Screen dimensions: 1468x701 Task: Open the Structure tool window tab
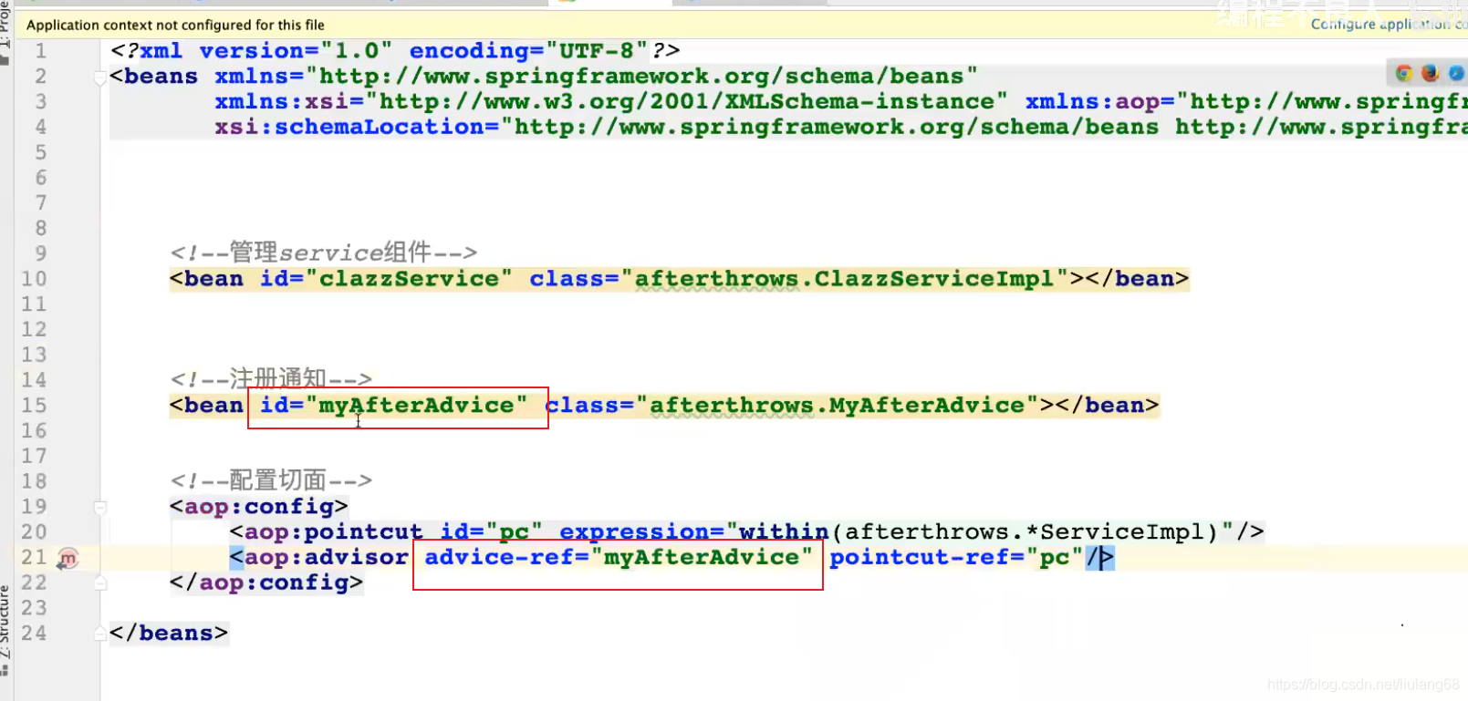(x=5, y=629)
